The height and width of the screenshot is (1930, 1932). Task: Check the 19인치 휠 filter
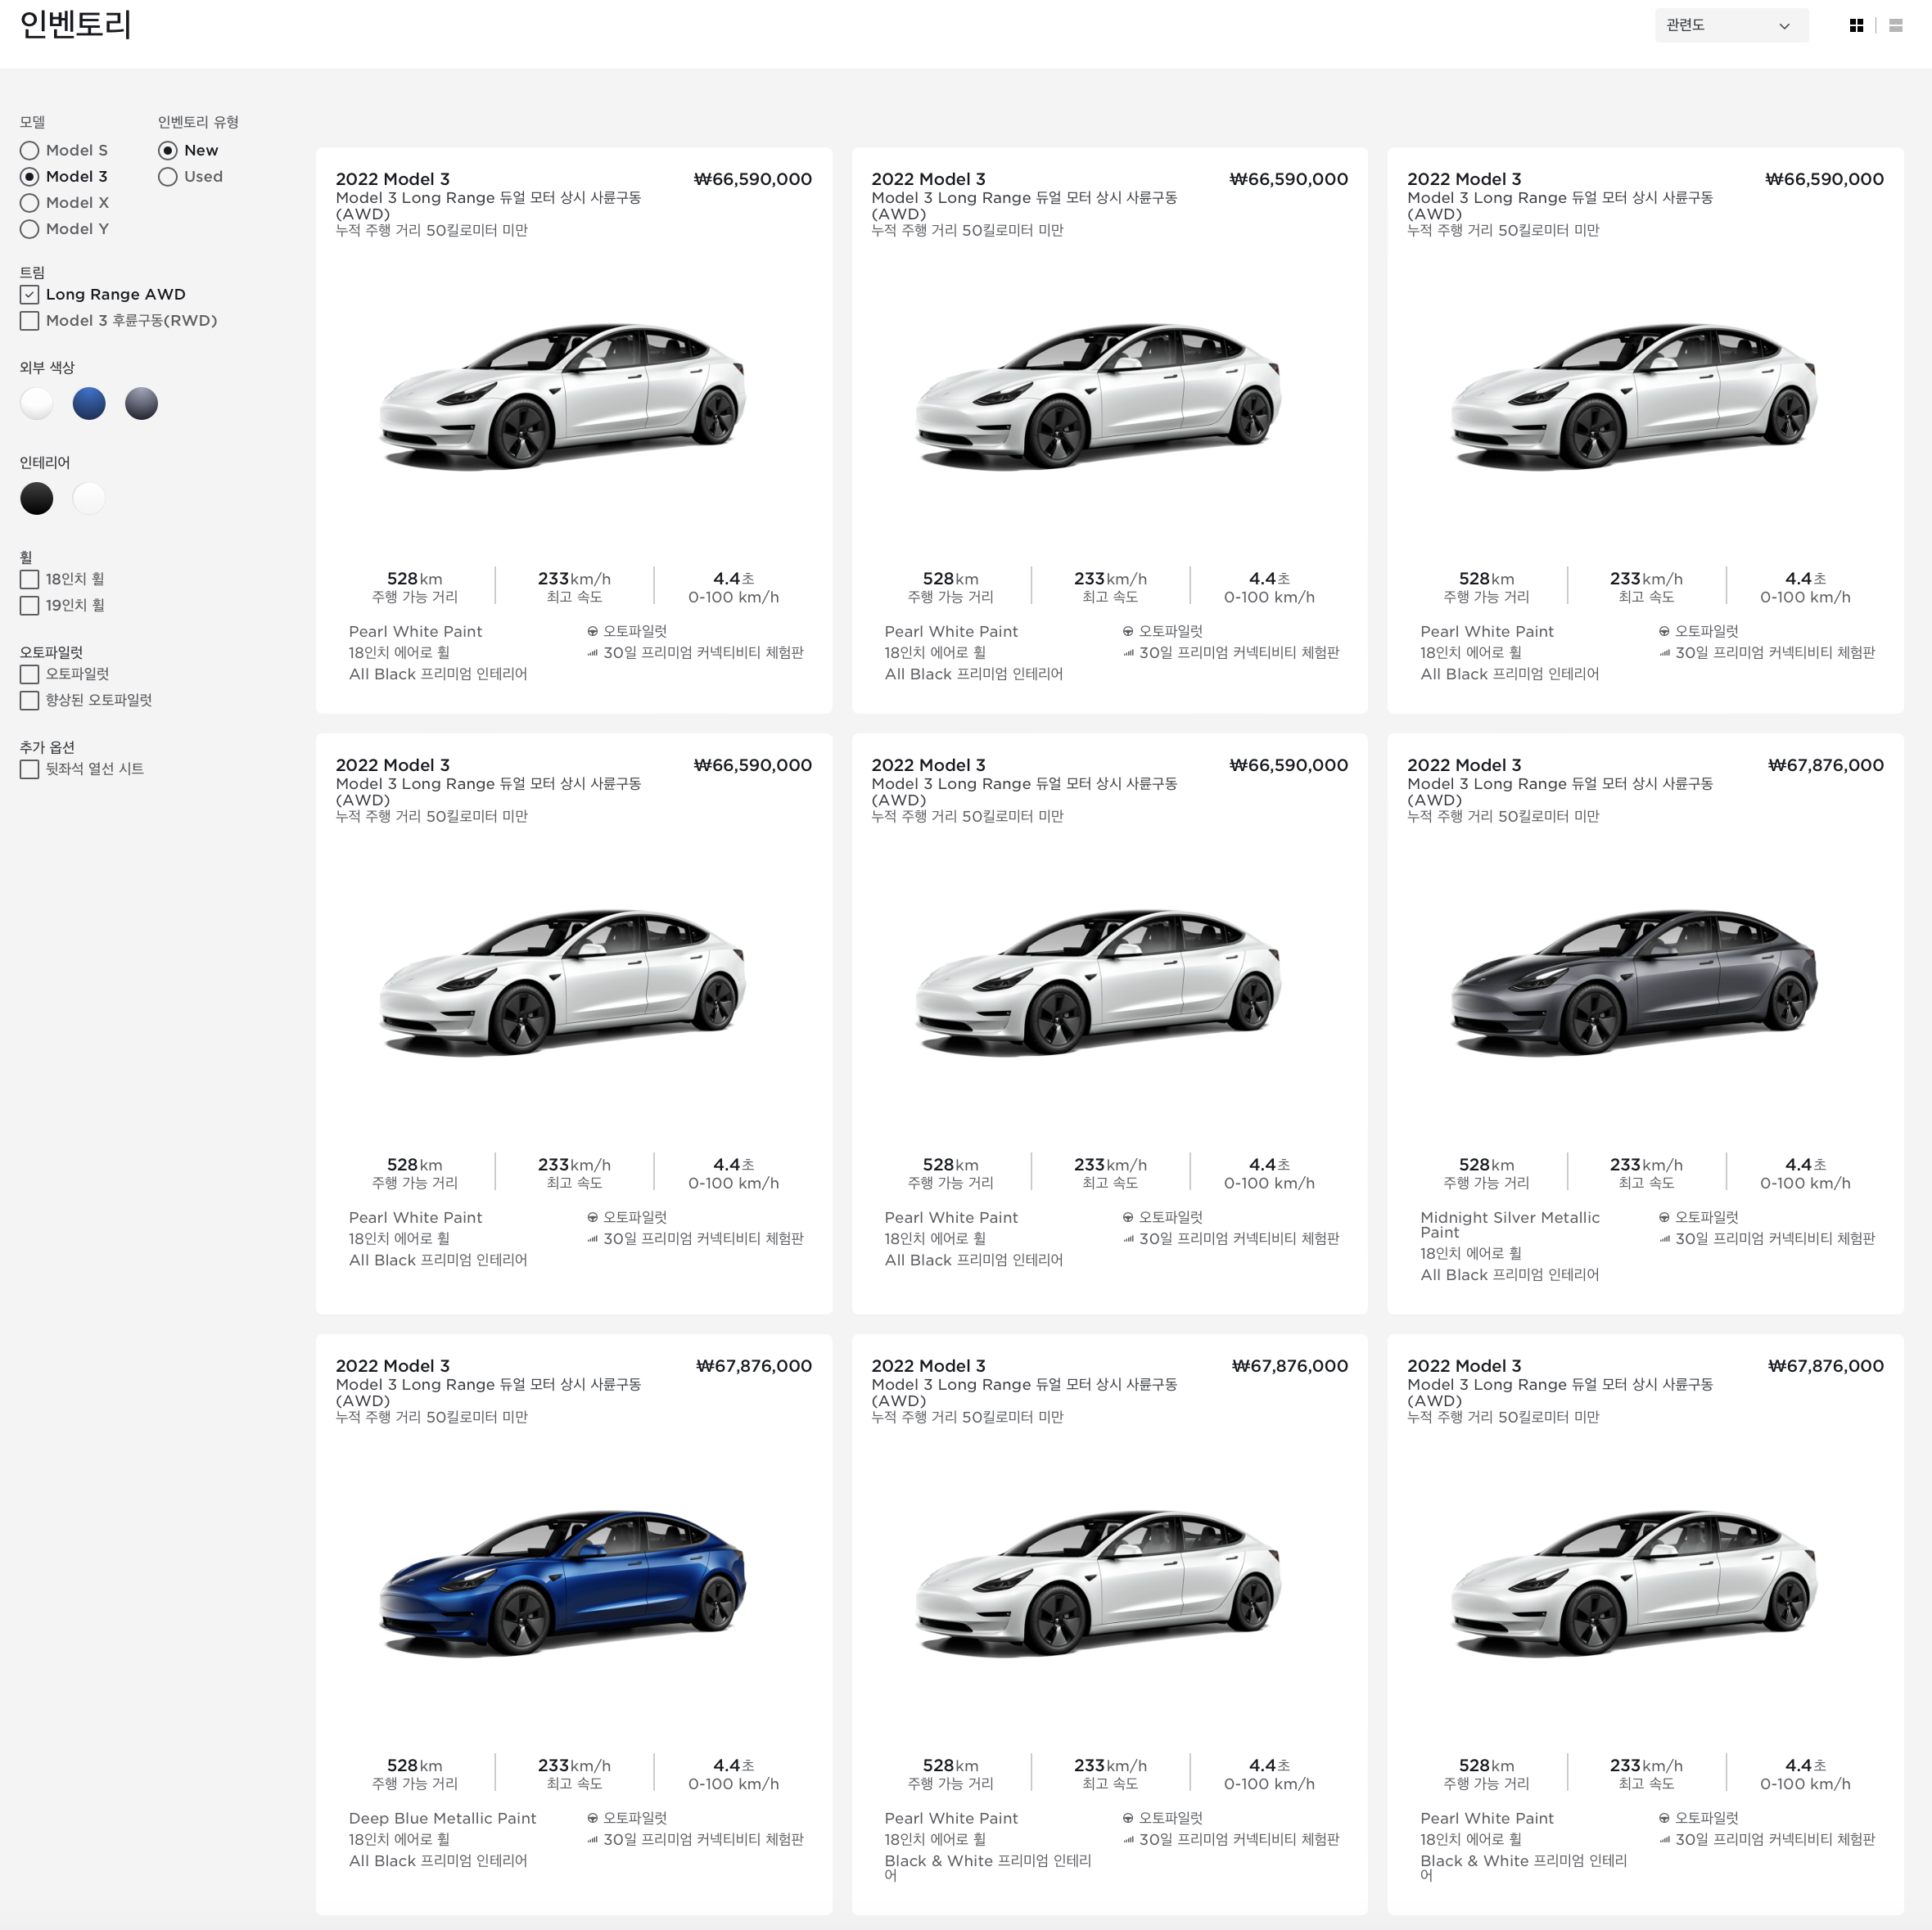[x=30, y=606]
